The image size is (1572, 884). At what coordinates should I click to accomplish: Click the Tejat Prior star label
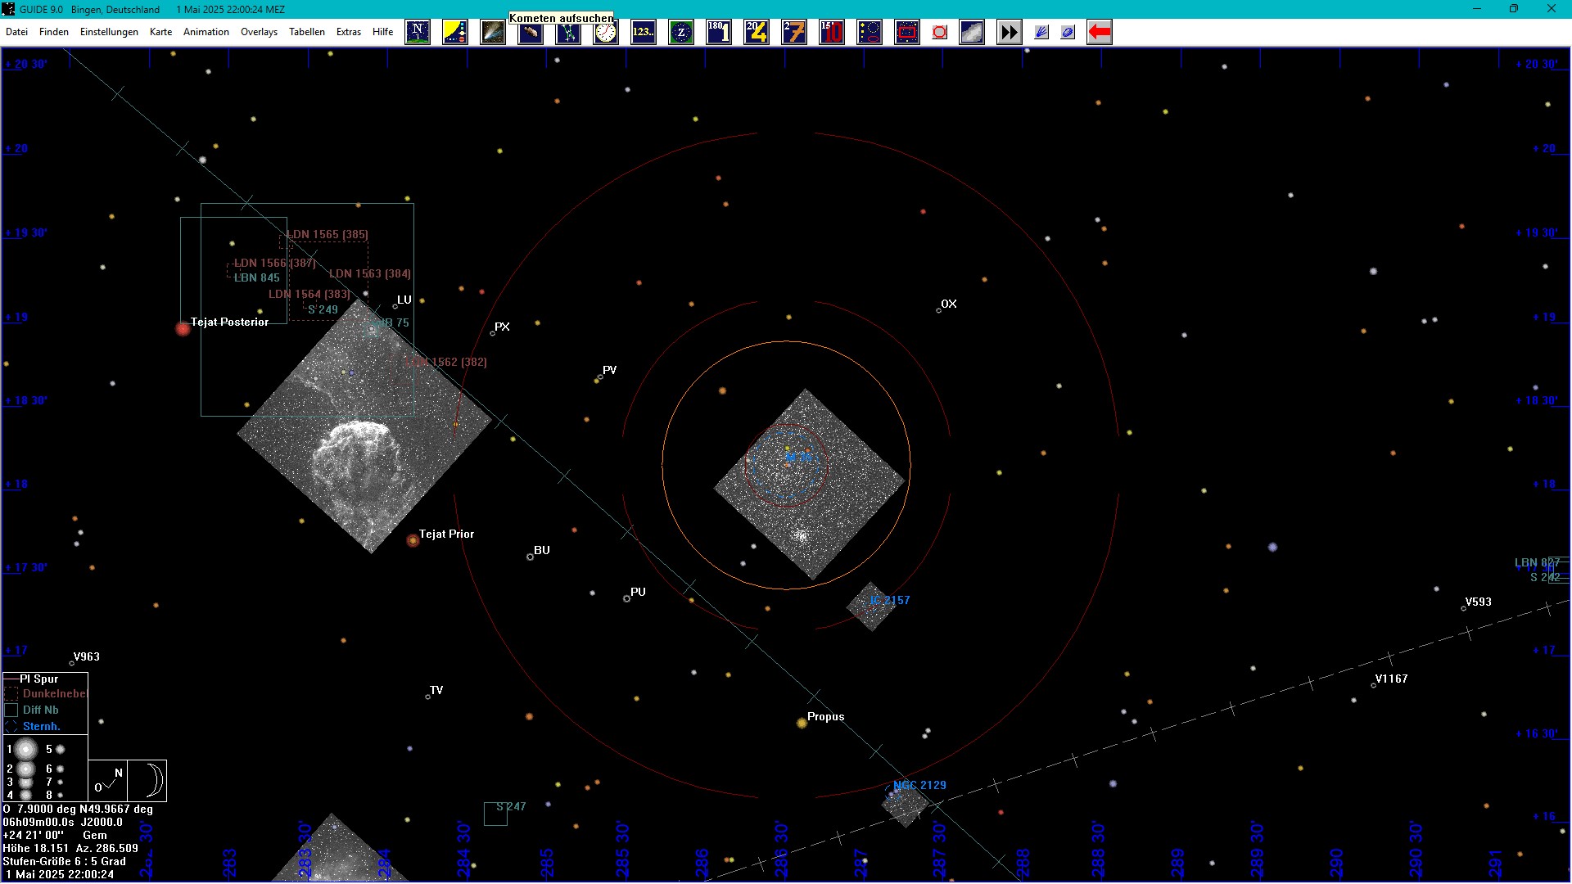(x=446, y=534)
